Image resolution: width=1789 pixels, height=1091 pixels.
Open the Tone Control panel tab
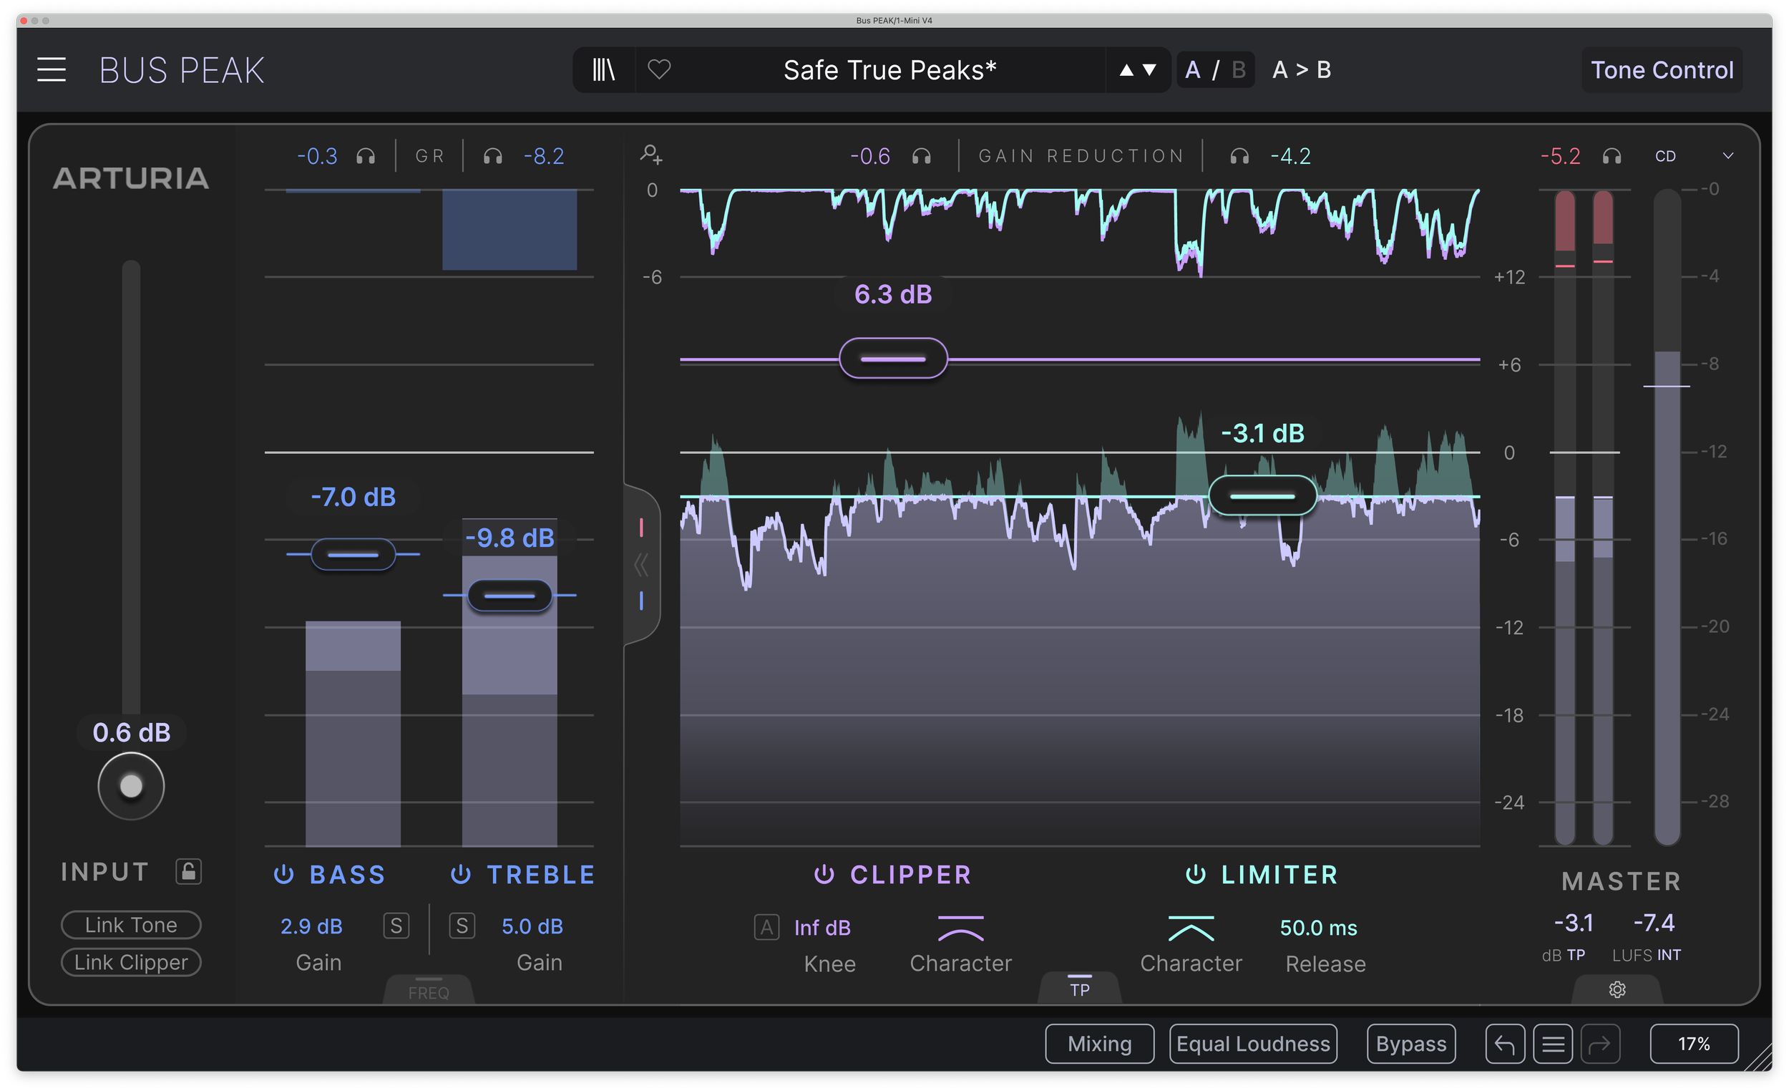click(1661, 69)
